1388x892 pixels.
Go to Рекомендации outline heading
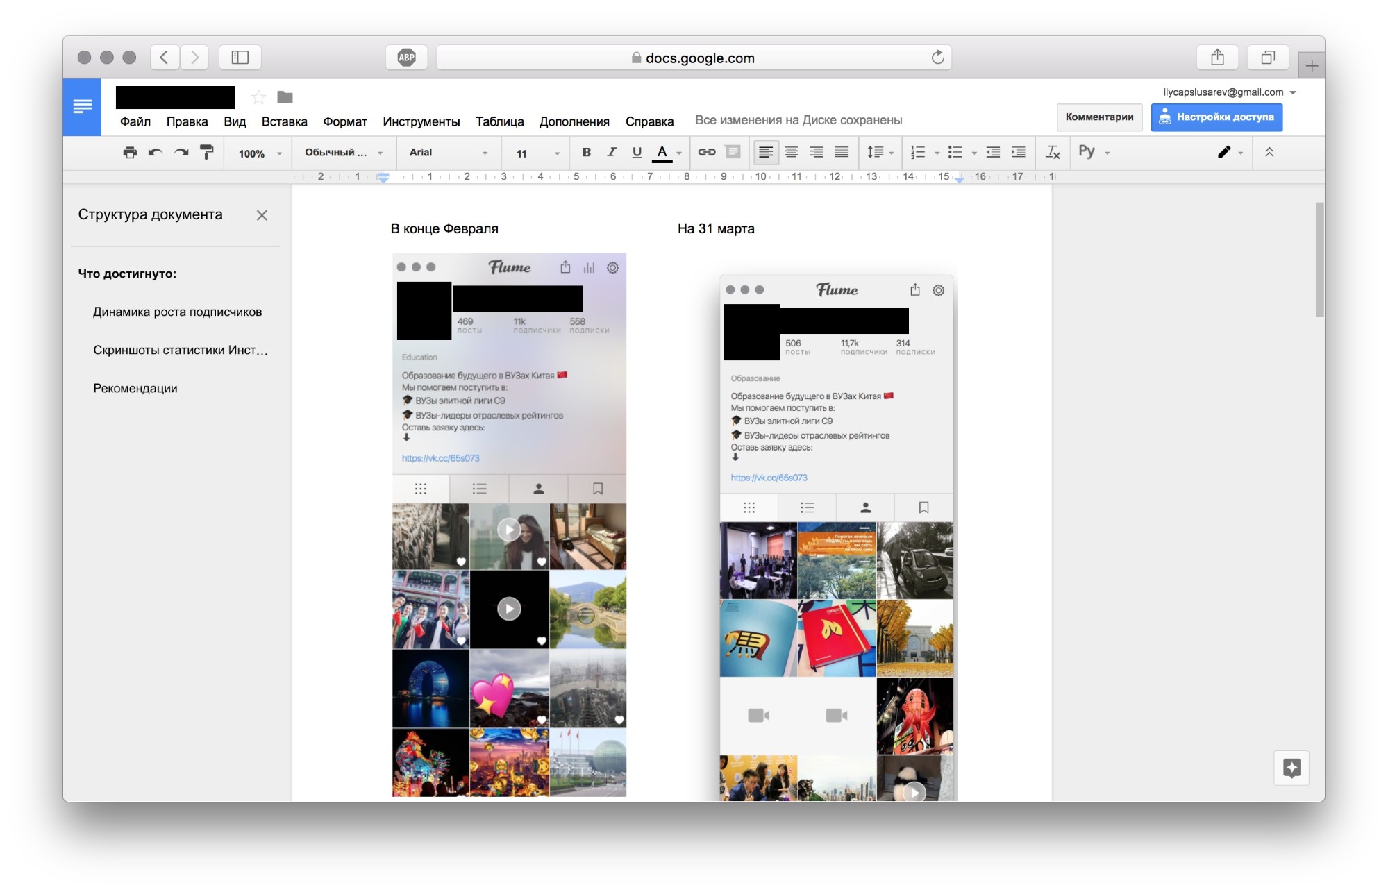pyautogui.click(x=135, y=388)
